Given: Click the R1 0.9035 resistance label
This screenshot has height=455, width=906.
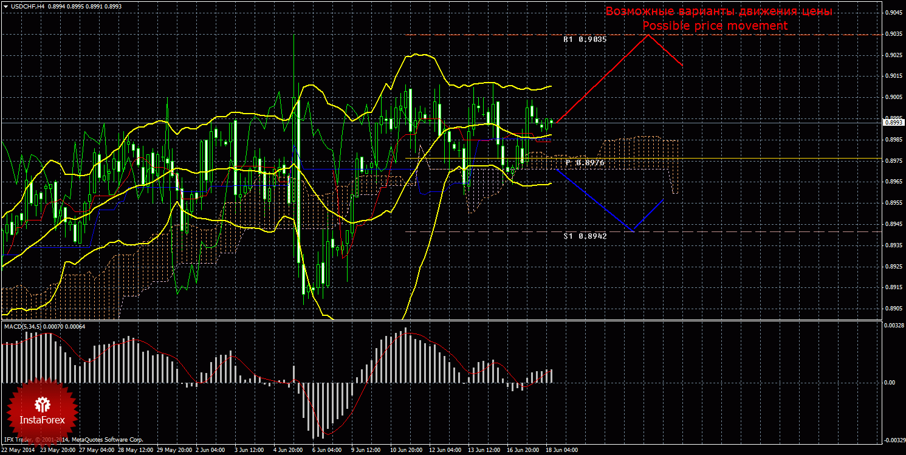Looking at the screenshot, I should 585,39.
